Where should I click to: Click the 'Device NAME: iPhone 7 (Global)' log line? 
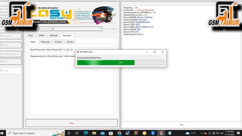(x=138, y=17)
